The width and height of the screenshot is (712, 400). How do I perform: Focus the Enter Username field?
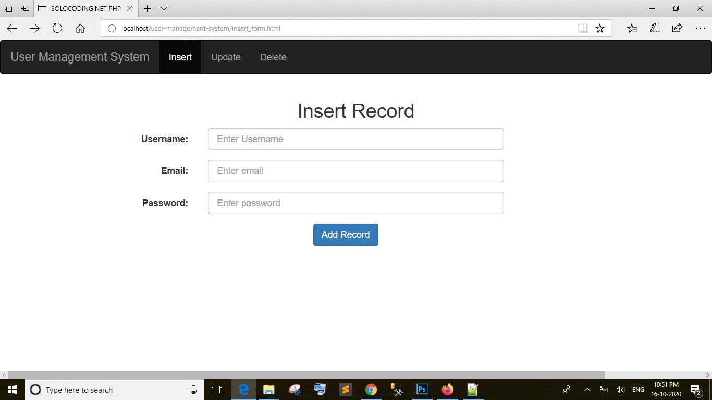coord(356,139)
